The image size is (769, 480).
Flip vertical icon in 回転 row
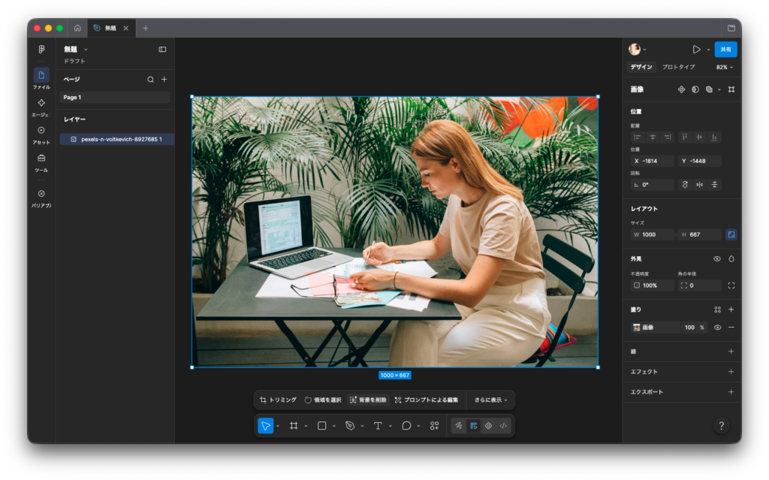tap(715, 185)
